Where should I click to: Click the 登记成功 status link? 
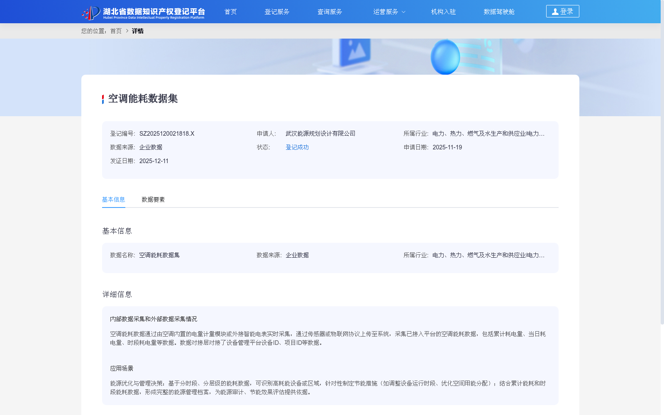[x=297, y=147]
